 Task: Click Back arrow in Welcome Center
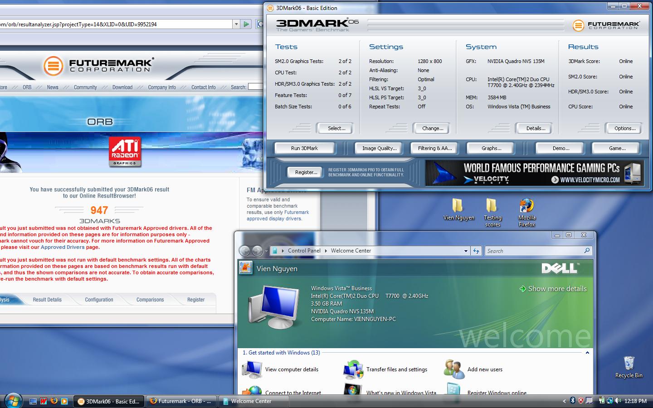245,251
